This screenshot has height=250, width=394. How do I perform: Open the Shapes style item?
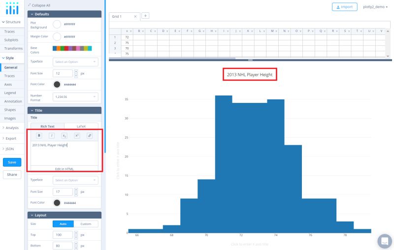click(10, 110)
